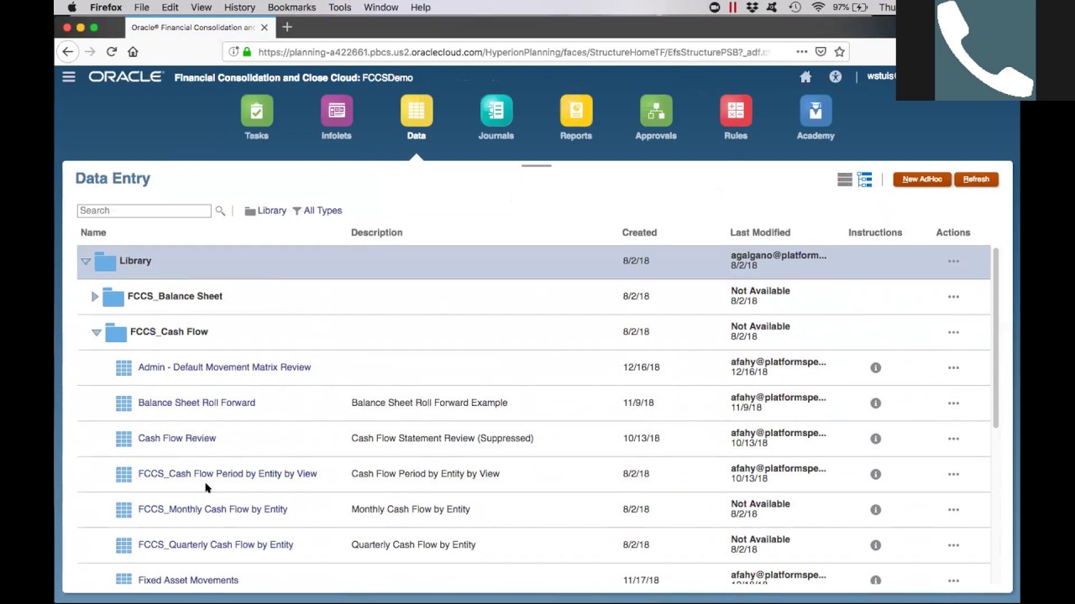This screenshot has width=1075, height=604.
Task: Open Balance Sheet Roll Forward form
Action: point(197,403)
